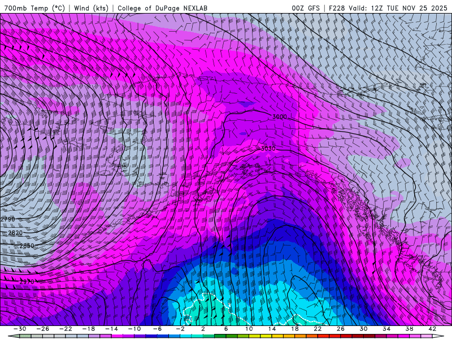Select the 'College of DuPage NEXLAB' credit text
This screenshot has width=452, height=339.
(162, 8)
